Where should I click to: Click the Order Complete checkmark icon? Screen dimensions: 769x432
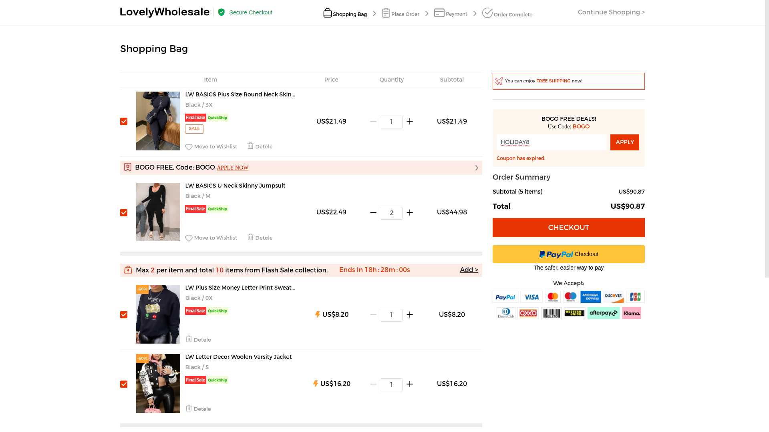487,13
